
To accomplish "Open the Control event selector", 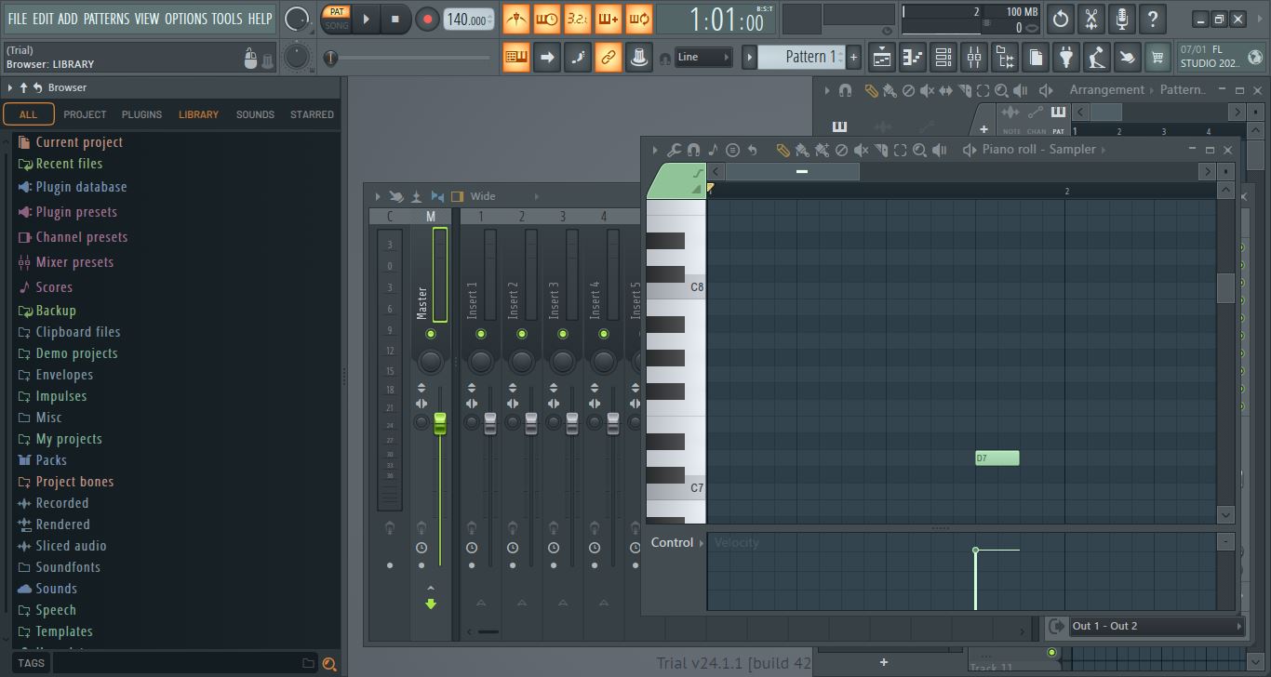I will tap(677, 542).
